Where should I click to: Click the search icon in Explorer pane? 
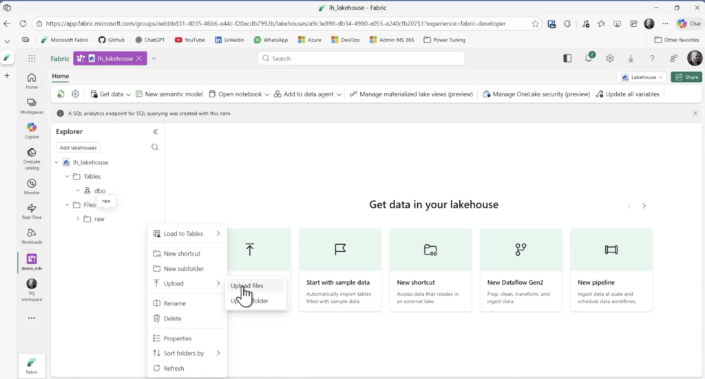(x=155, y=147)
